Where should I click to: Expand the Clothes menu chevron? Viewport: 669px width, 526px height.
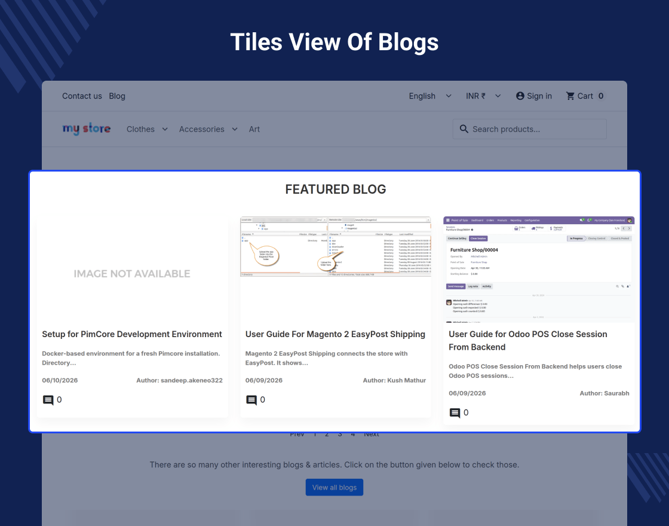point(165,129)
